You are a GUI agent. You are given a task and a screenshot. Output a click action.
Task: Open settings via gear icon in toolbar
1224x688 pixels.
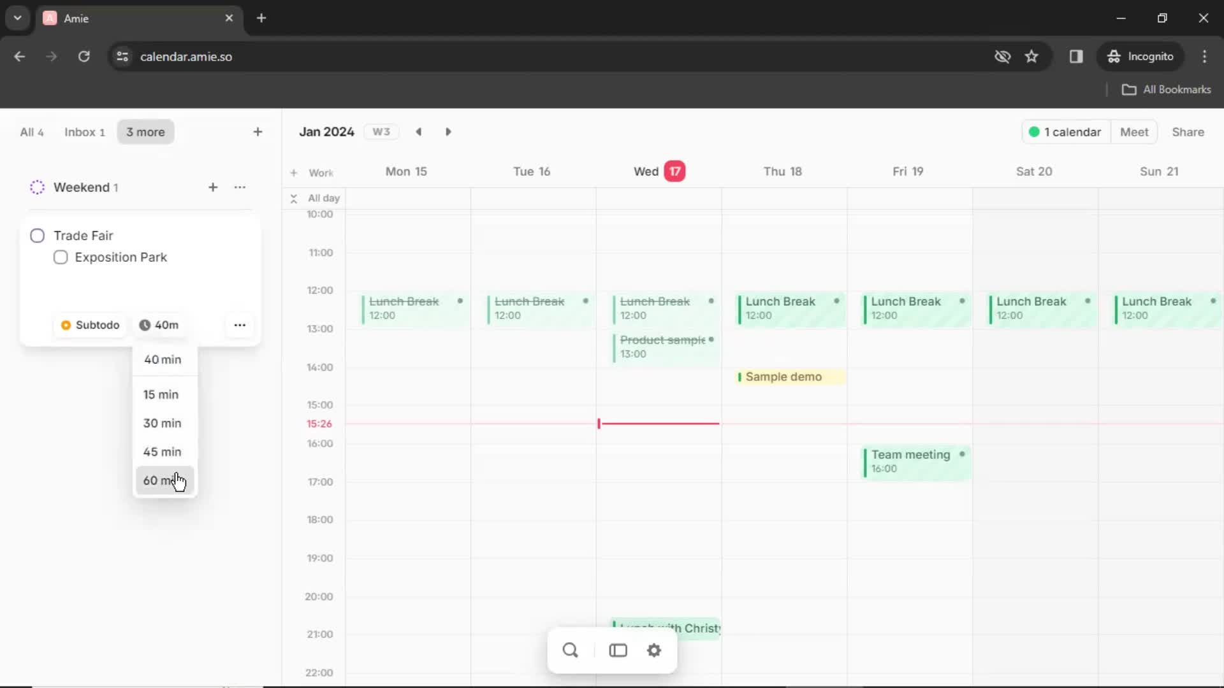[654, 649]
